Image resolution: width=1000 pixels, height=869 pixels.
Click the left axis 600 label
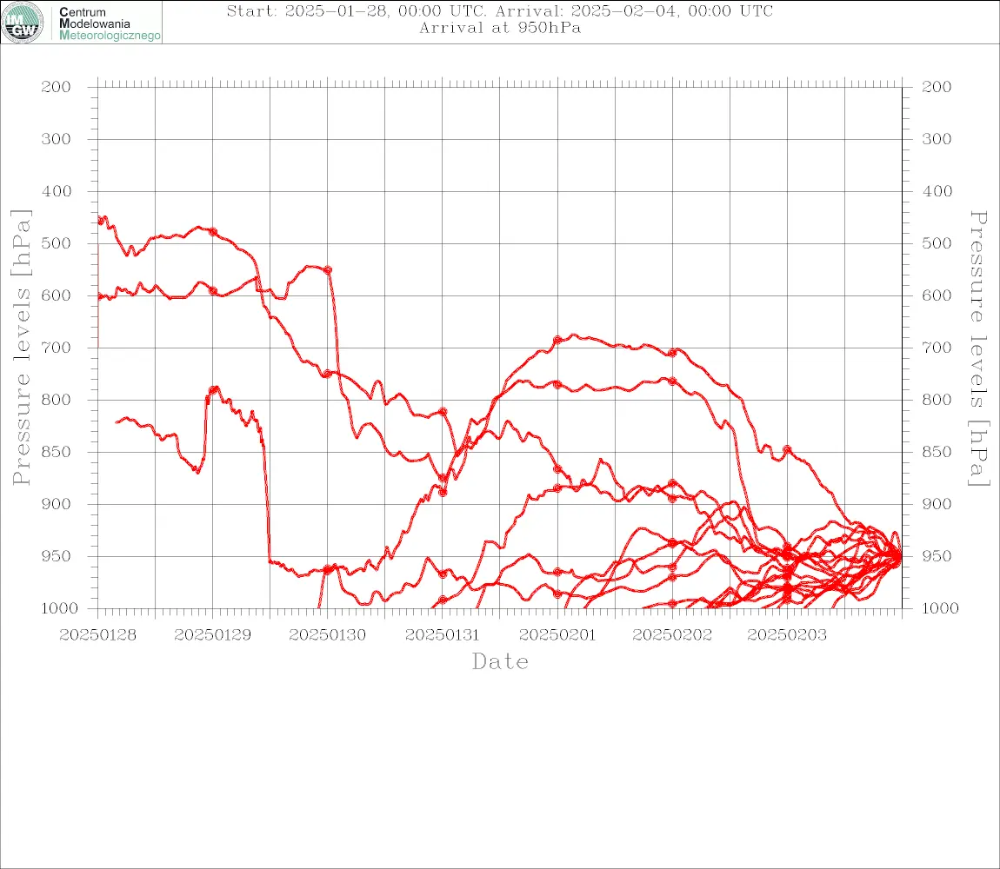[x=57, y=295]
